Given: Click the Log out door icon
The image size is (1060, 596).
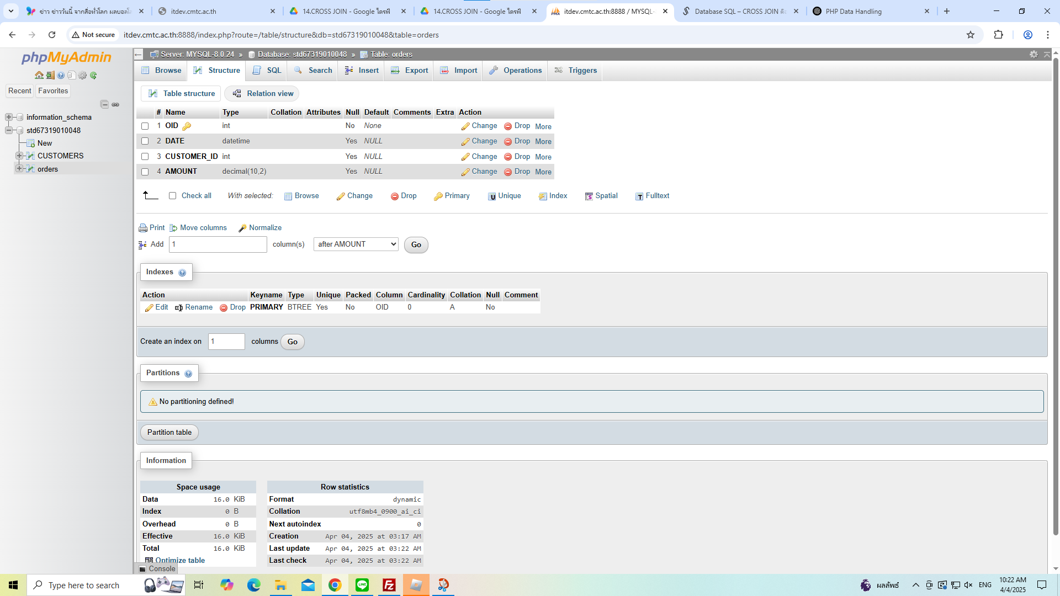Looking at the screenshot, I should (x=50, y=75).
